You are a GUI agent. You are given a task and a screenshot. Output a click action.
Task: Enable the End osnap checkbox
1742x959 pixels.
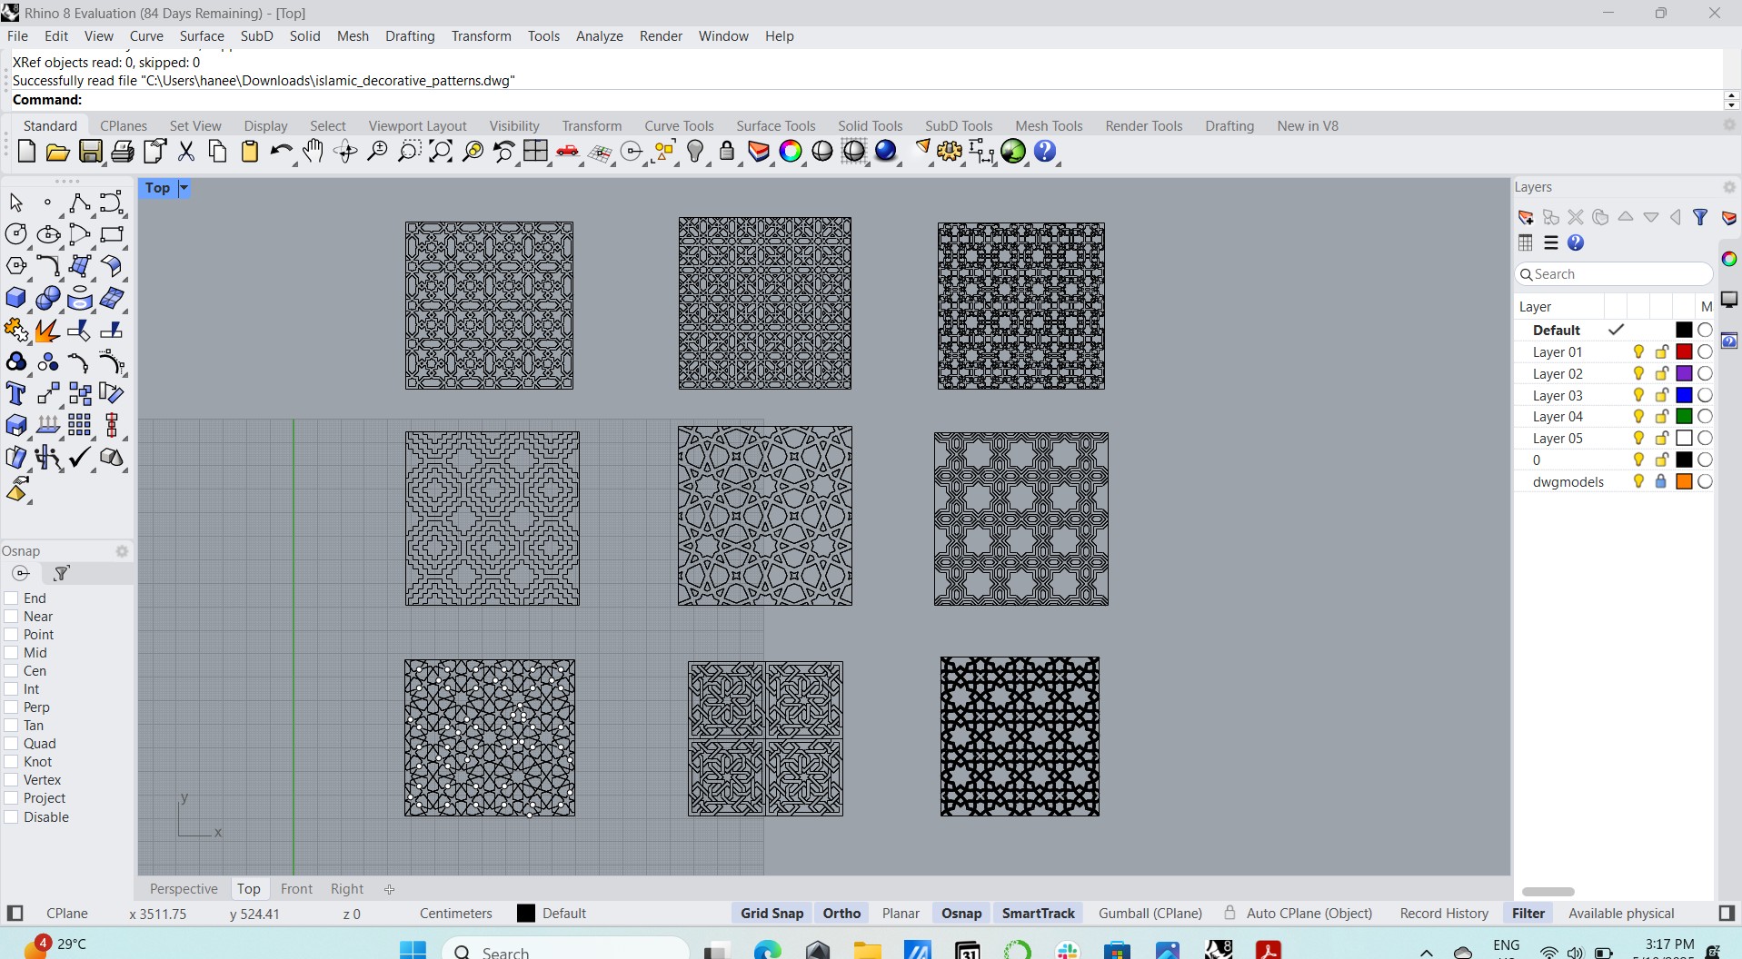point(12,598)
